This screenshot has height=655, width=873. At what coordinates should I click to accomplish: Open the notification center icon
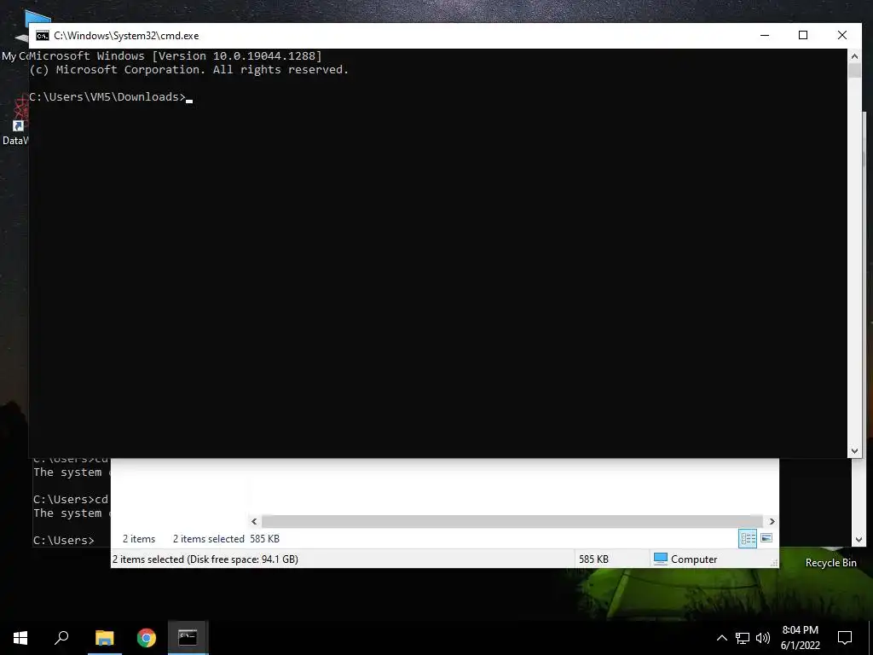[845, 638]
